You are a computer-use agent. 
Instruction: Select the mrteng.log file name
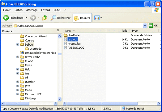tap(74, 43)
